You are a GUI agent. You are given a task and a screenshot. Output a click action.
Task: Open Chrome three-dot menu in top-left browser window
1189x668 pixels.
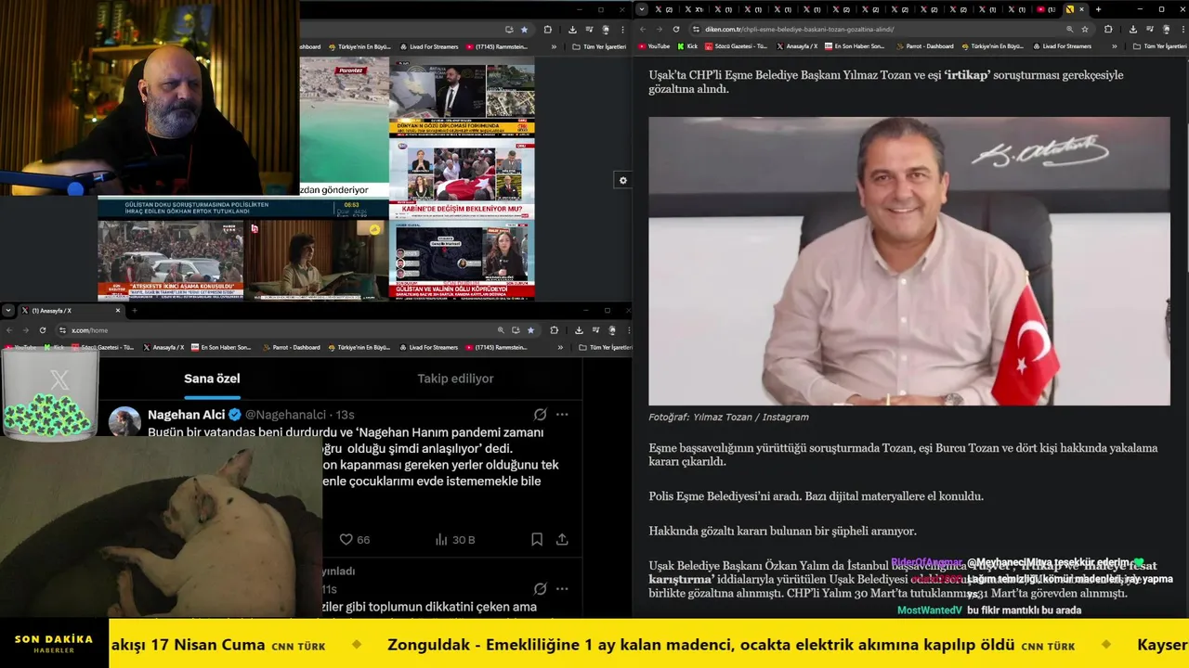(623, 30)
